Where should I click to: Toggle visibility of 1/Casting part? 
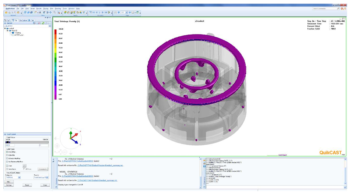coord(13,33)
